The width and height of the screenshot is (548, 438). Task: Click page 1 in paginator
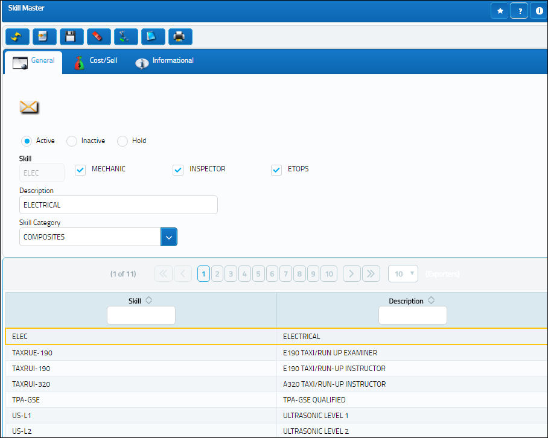[x=203, y=274]
